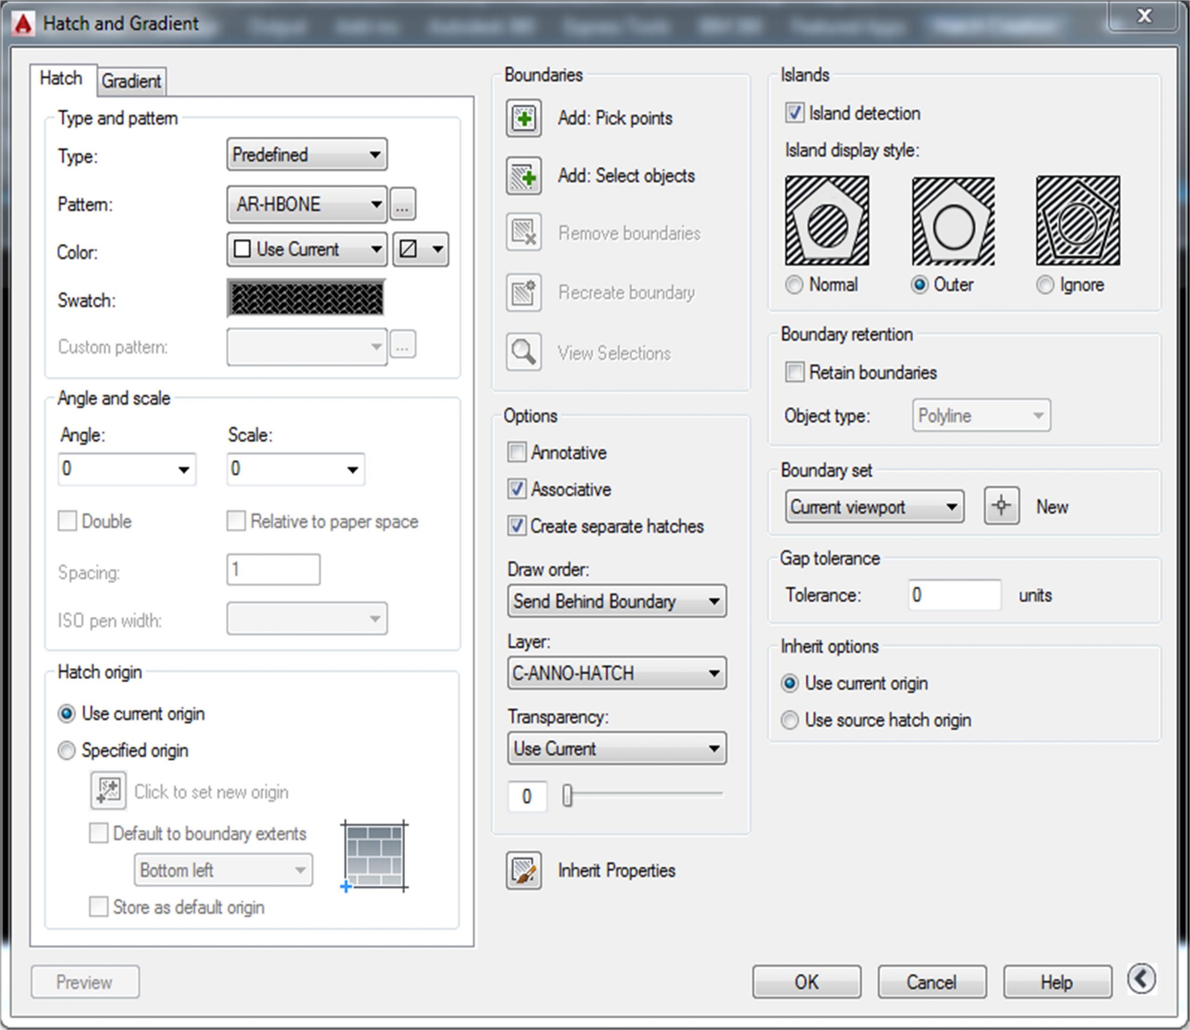Open the Pattern AR-HBONE dropdown

coord(307,204)
